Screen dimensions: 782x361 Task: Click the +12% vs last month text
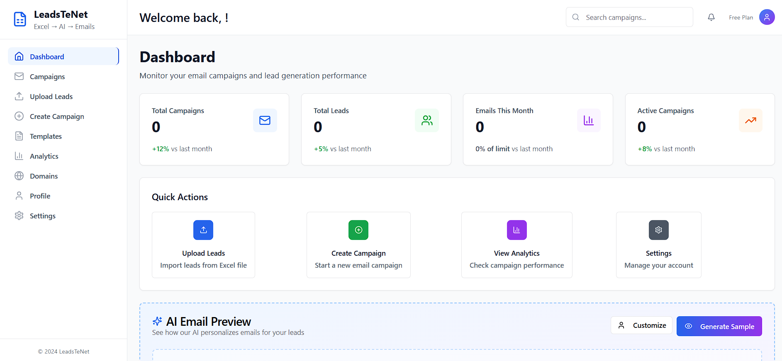[182, 149]
